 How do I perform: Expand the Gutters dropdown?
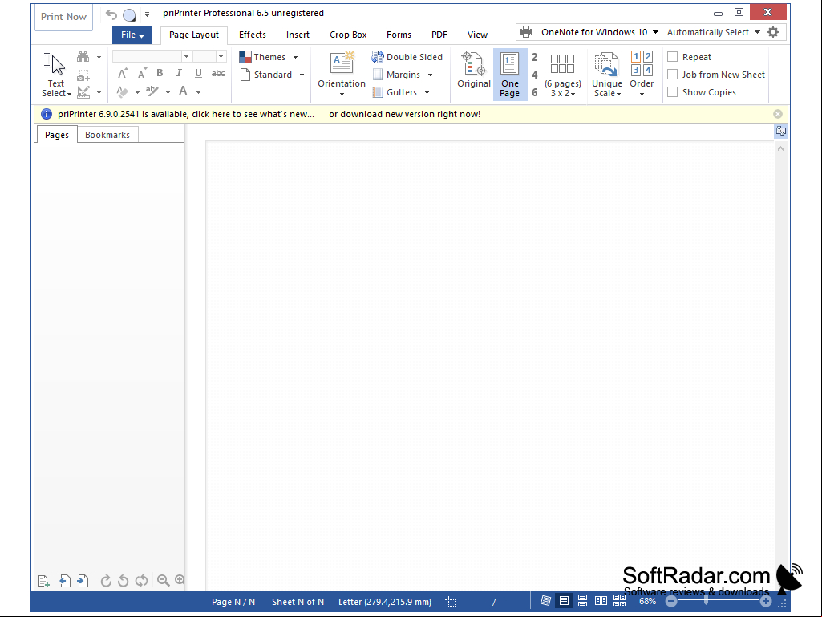[427, 93]
